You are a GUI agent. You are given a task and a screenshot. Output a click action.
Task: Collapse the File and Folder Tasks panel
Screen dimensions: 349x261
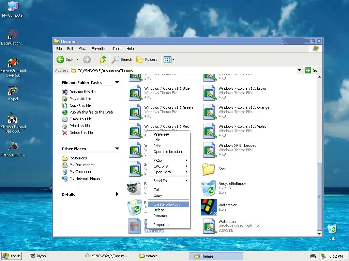click(117, 82)
